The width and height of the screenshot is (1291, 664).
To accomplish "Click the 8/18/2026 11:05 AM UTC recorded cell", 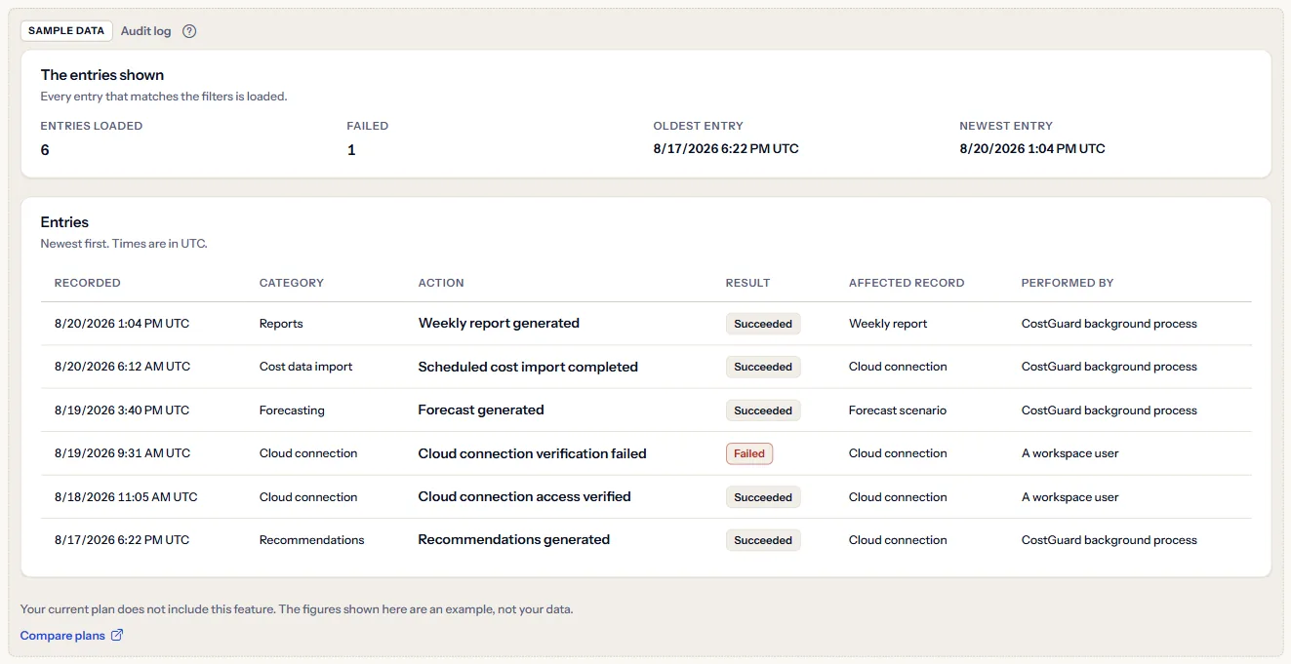I will [x=126, y=497].
